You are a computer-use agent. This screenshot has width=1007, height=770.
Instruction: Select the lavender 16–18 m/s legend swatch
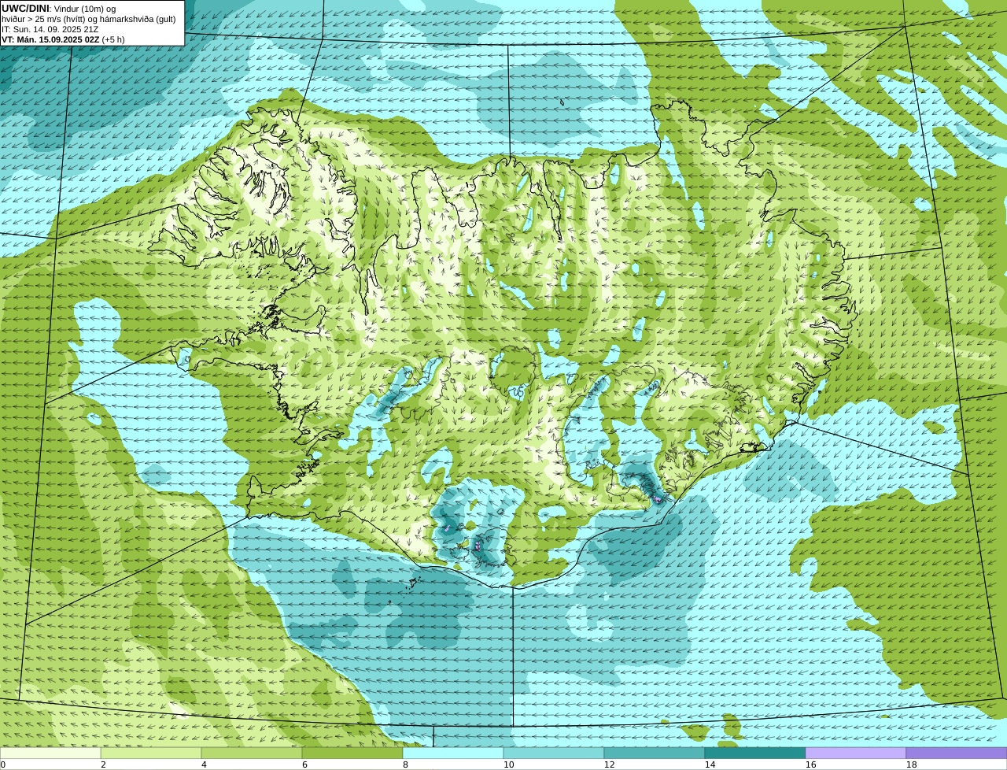point(856,753)
